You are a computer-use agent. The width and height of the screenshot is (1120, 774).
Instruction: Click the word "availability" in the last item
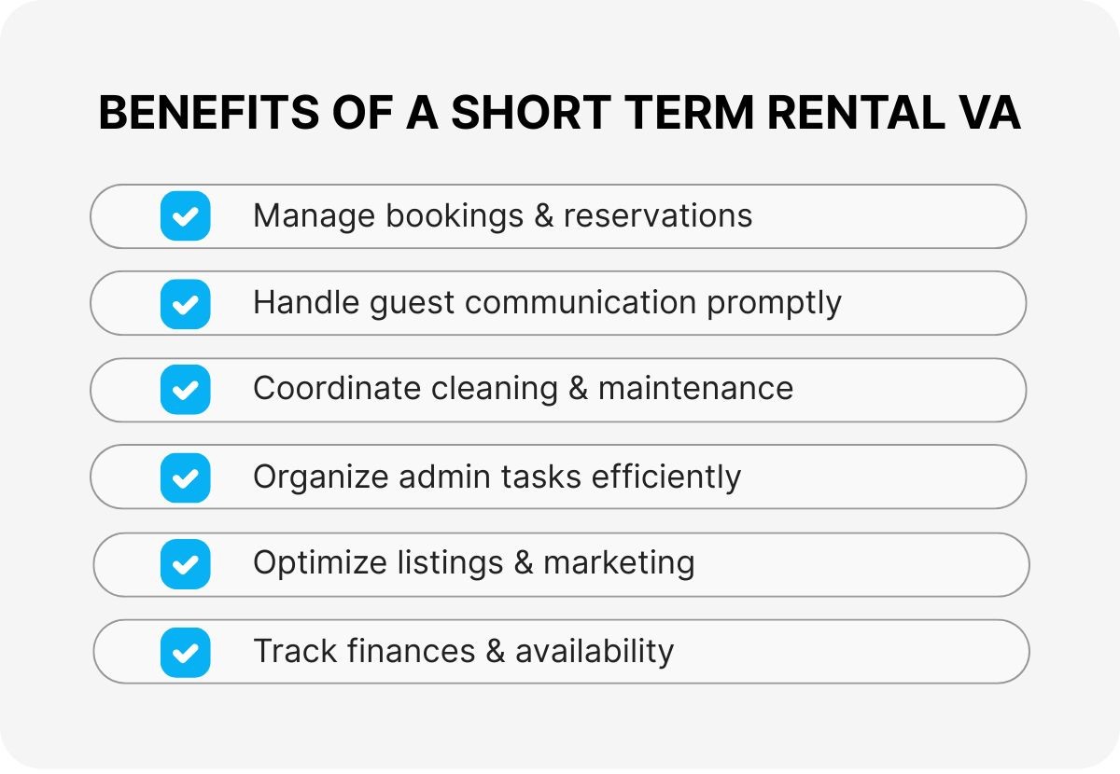click(x=594, y=651)
